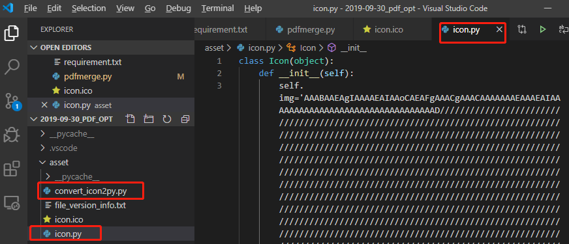Click the img='AAABAAEAgI' string line

(420, 98)
